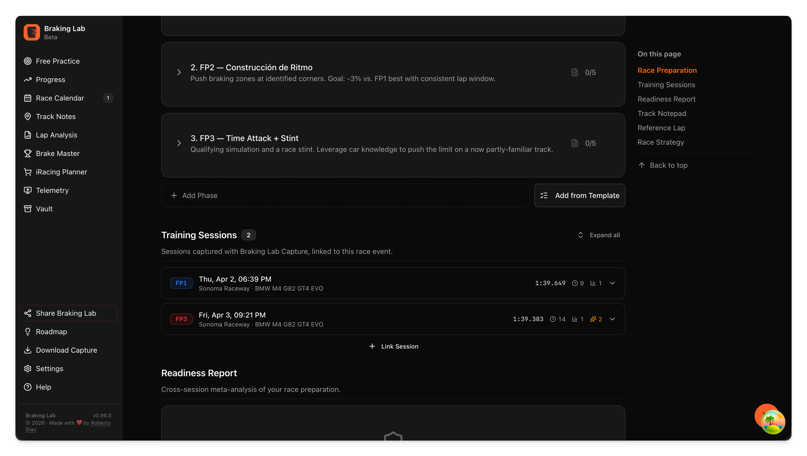Viewport: 807px width, 456px height.
Task: Open the Vault archive icon
Action: pos(27,209)
